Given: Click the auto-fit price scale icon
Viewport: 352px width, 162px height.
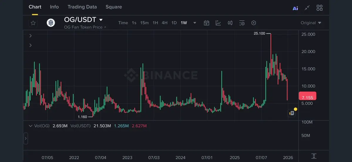Looking at the screenshot, I should pyautogui.click(x=314, y=156).
